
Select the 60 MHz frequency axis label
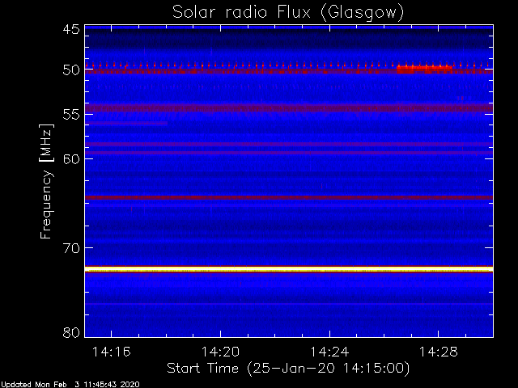click(x=71, y=159)
